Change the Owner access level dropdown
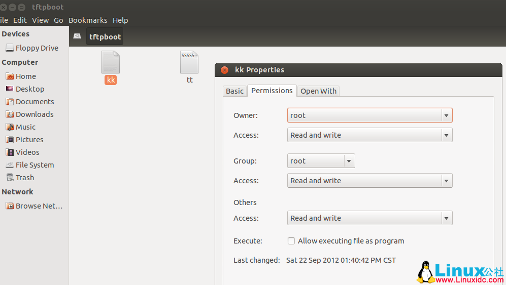Image resolution: width=506 pixels, height=285 pixels. pos(369,135)
